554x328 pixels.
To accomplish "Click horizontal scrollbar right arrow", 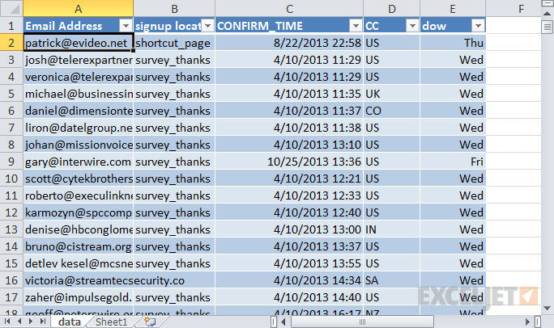I will 527,322.
